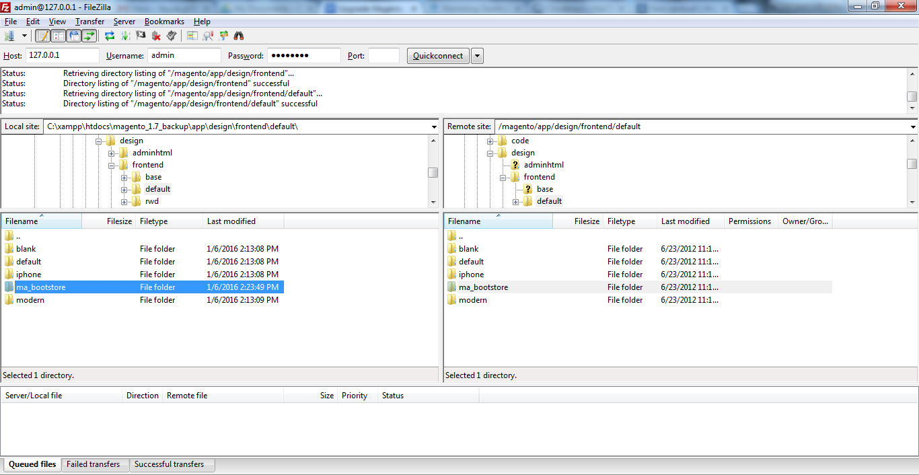
Task: Select local ma_bootstore folder row
Action: click(143, 287)
